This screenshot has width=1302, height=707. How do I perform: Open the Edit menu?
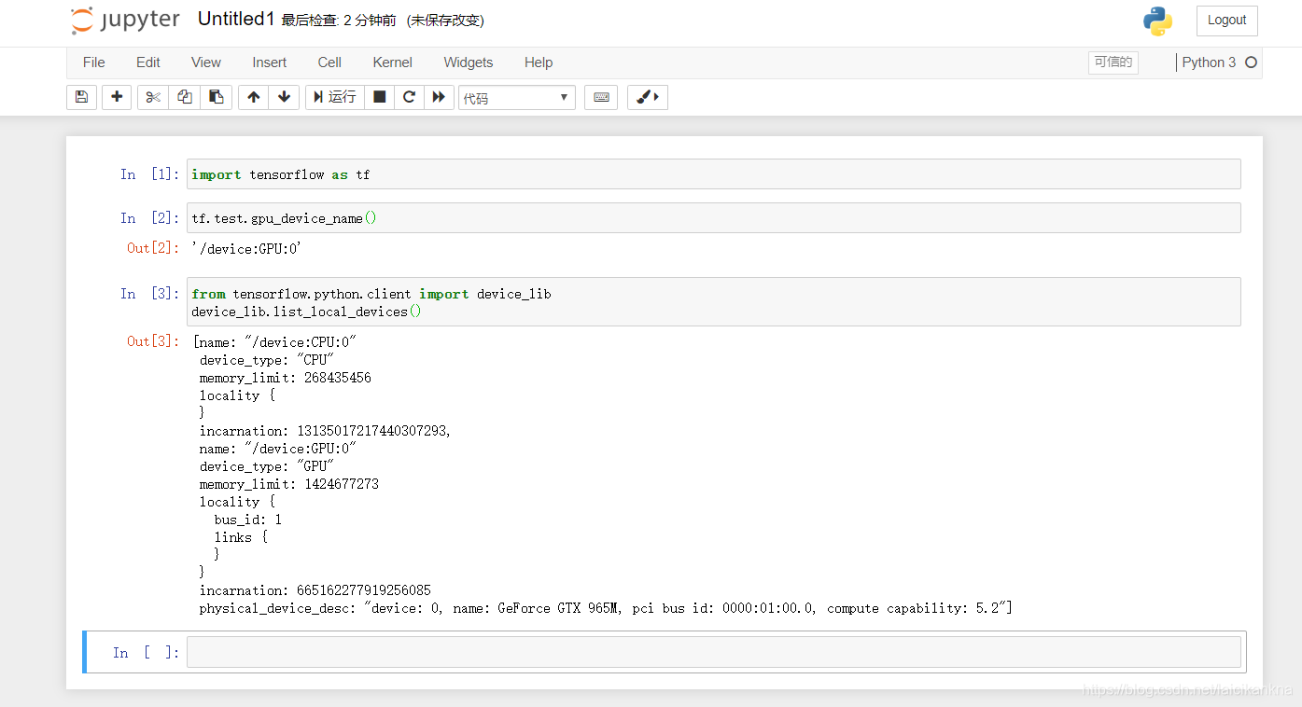(148, 62)
